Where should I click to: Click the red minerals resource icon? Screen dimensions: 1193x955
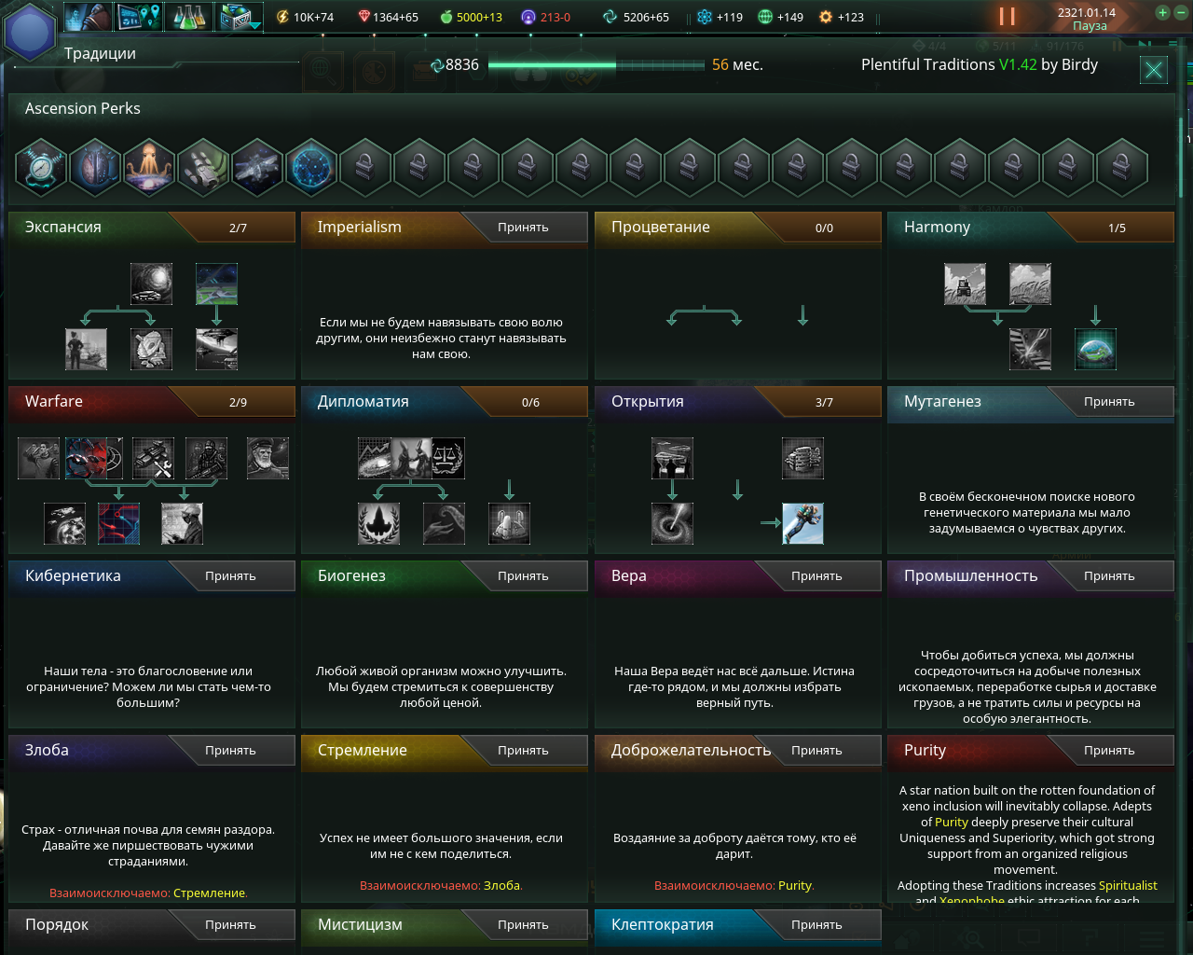click(363, 17)
